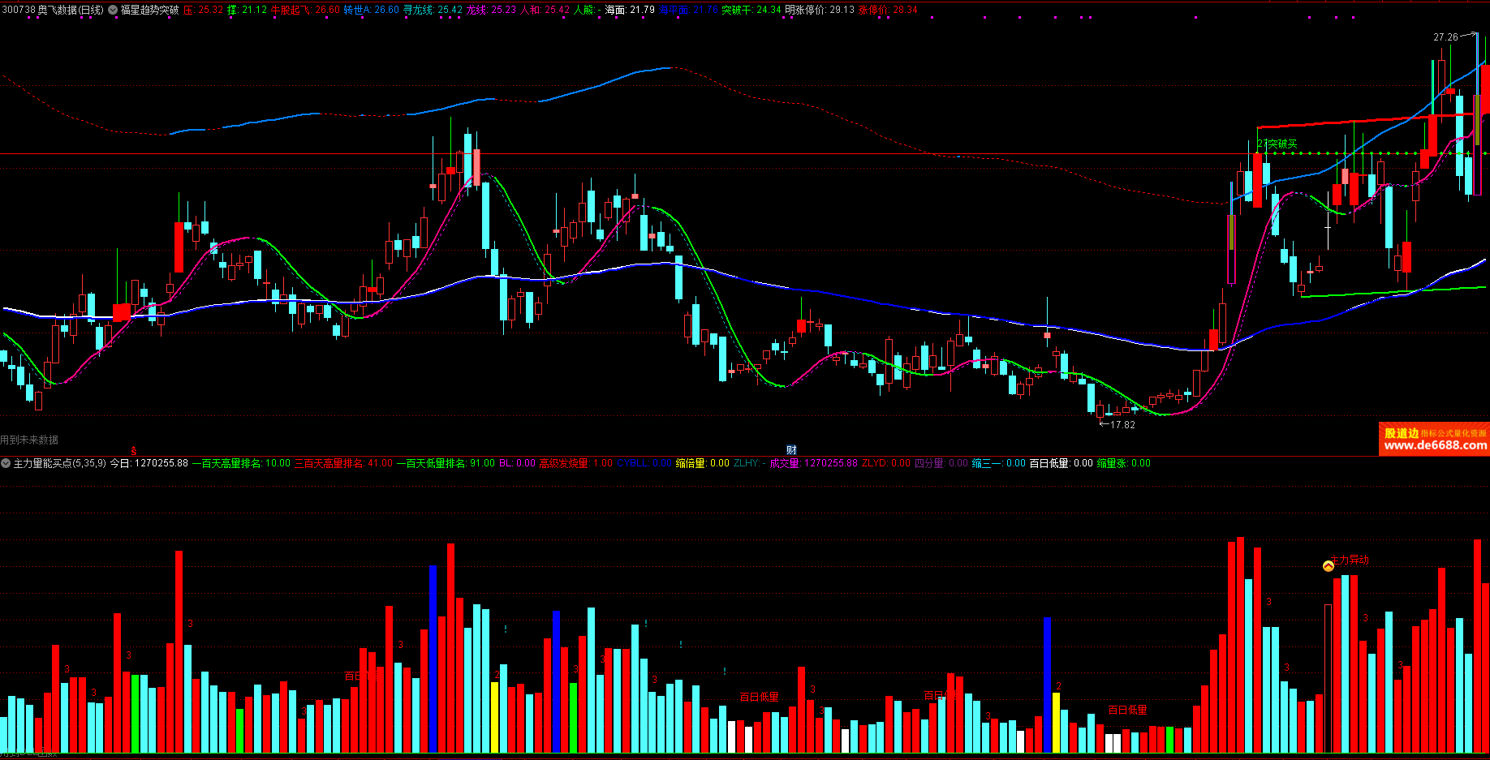Click the red S signal marker
The height and width of the screenshot is (760, 1490).
click(x=134, y=451)
